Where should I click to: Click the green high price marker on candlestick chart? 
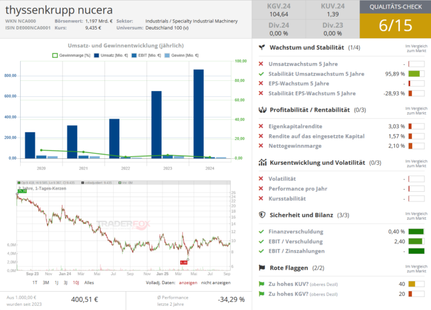[22, 191]
